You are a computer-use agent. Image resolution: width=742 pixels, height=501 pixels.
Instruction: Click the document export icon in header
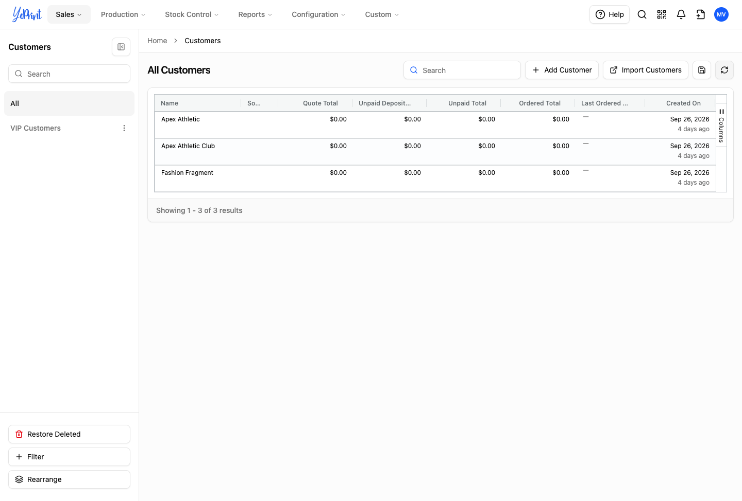coord(701,14)
